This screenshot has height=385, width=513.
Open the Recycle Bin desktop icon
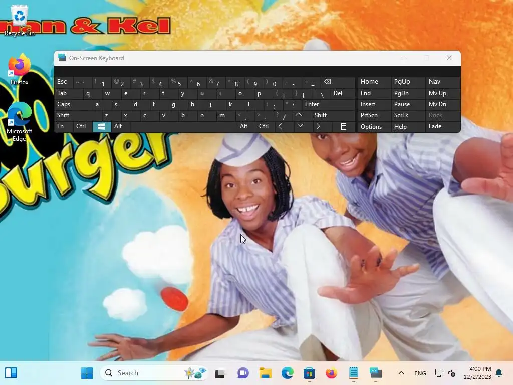click(x=20, y=20)
